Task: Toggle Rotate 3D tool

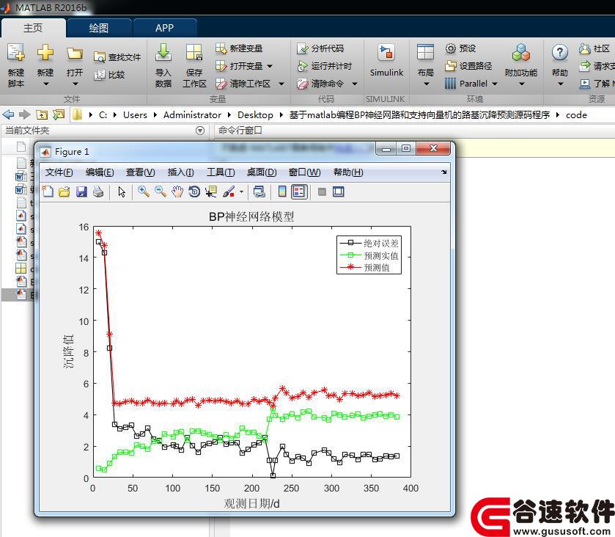Action: click(x=194, y=191)
